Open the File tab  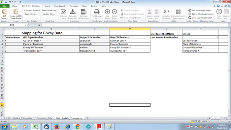point(5,6)
